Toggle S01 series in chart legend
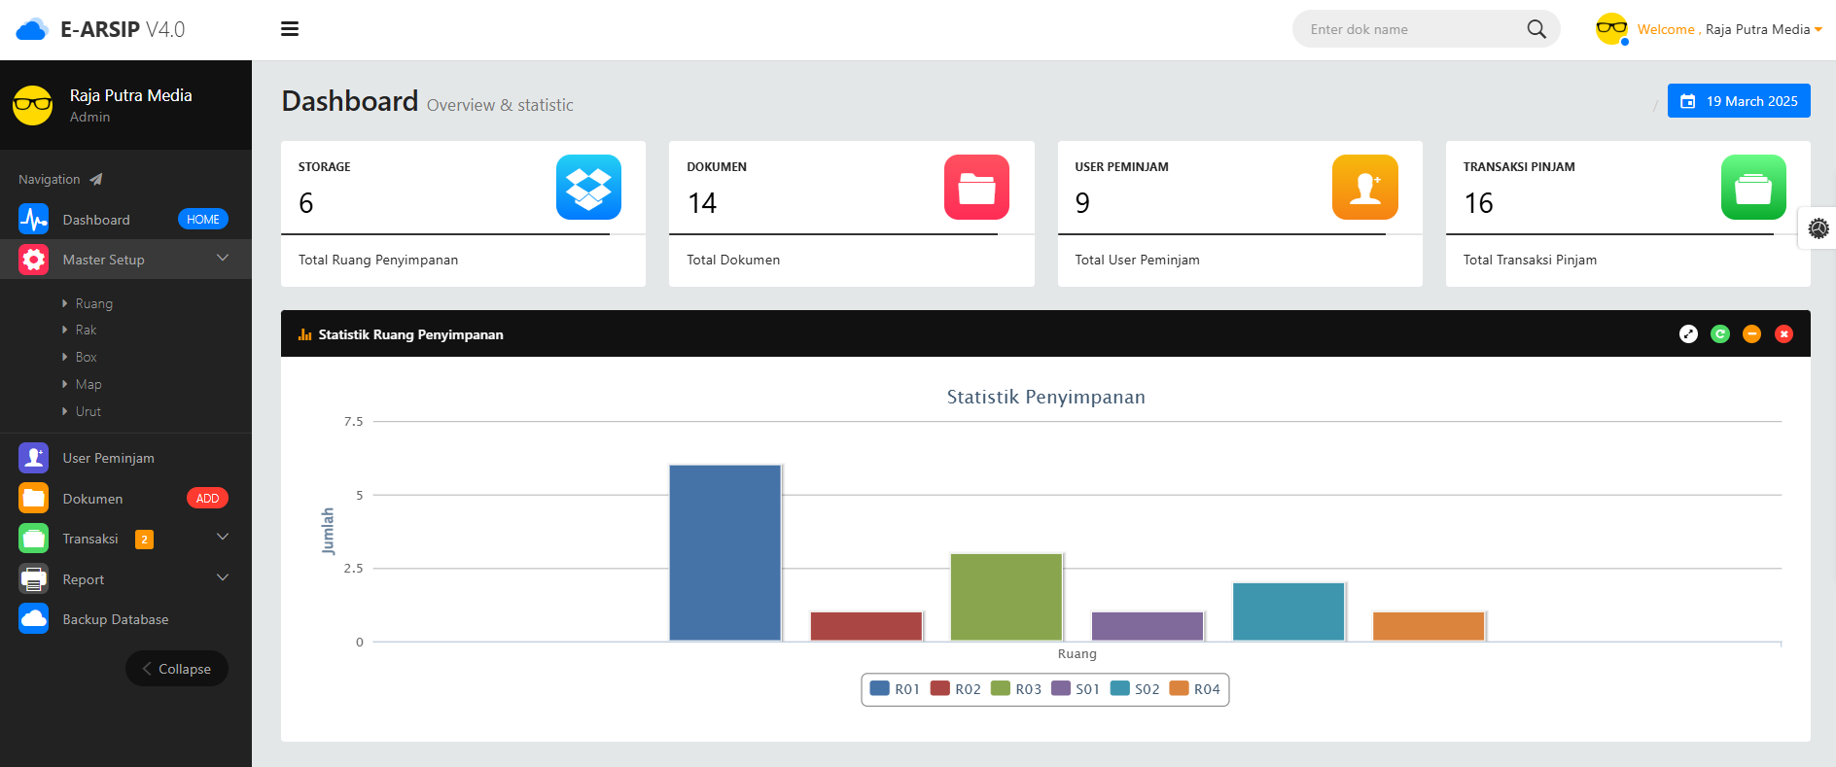The image size is (1836, 767). pyautogui.click(x=1076, y=689)
